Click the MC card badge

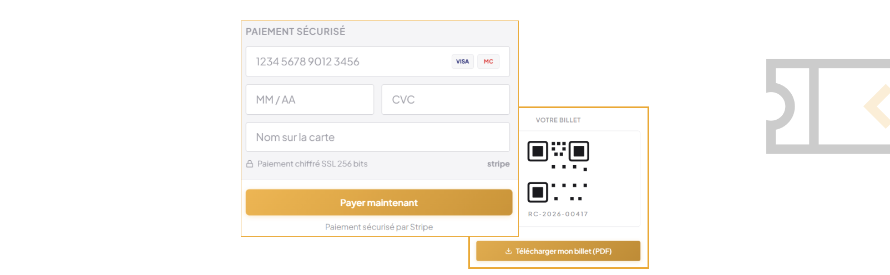tap(488, 62)
